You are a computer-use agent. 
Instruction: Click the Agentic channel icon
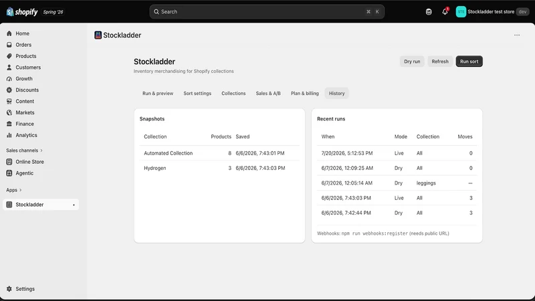tap(9, 173)
